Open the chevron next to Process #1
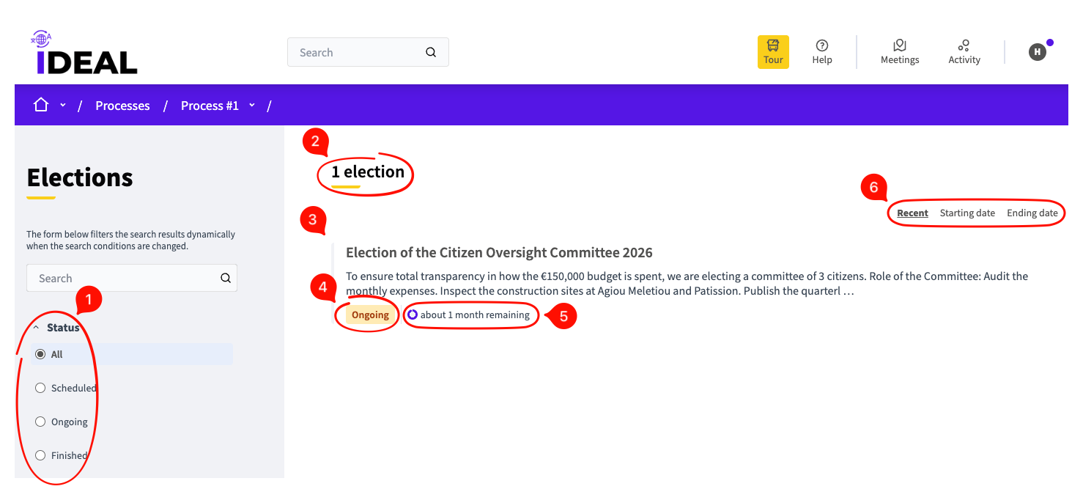1083x500 pixels. pyautogui.click(x=252, y=105)
